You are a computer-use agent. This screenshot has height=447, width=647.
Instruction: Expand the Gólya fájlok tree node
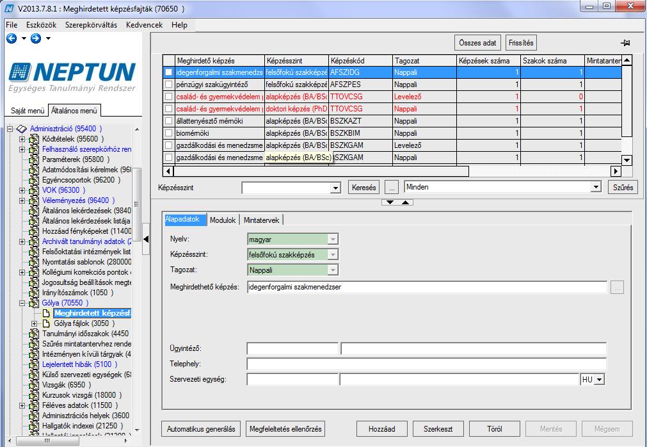pyautogui.click(x=35, y=323)
